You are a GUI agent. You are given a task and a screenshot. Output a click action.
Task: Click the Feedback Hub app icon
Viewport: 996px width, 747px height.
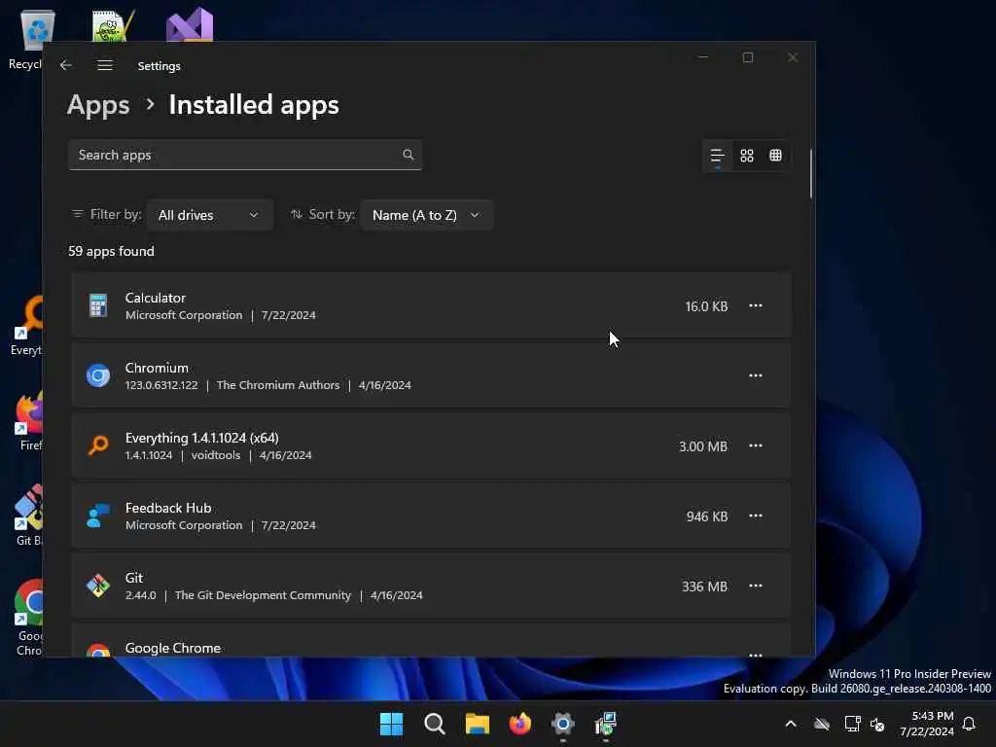point(98,516)
